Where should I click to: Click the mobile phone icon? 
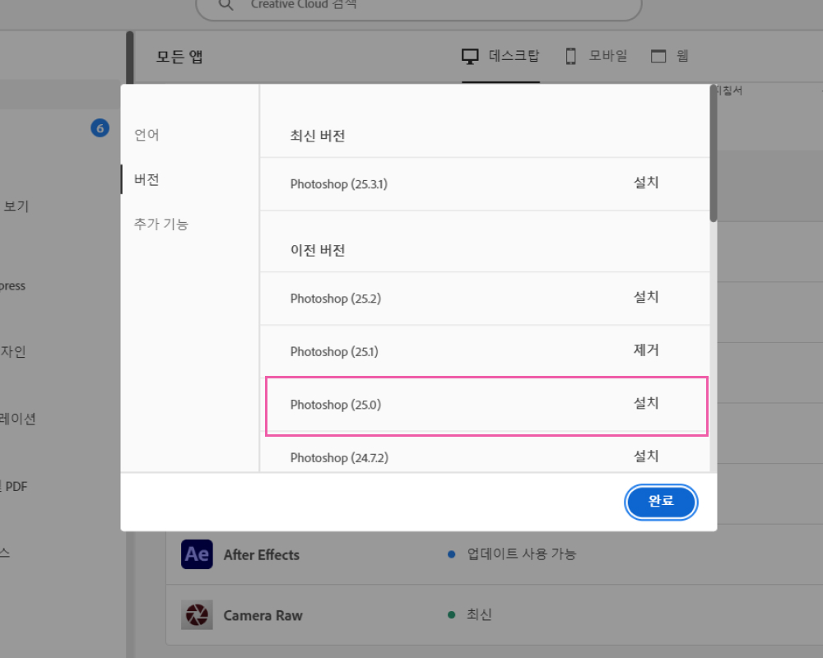coord(570,56)
